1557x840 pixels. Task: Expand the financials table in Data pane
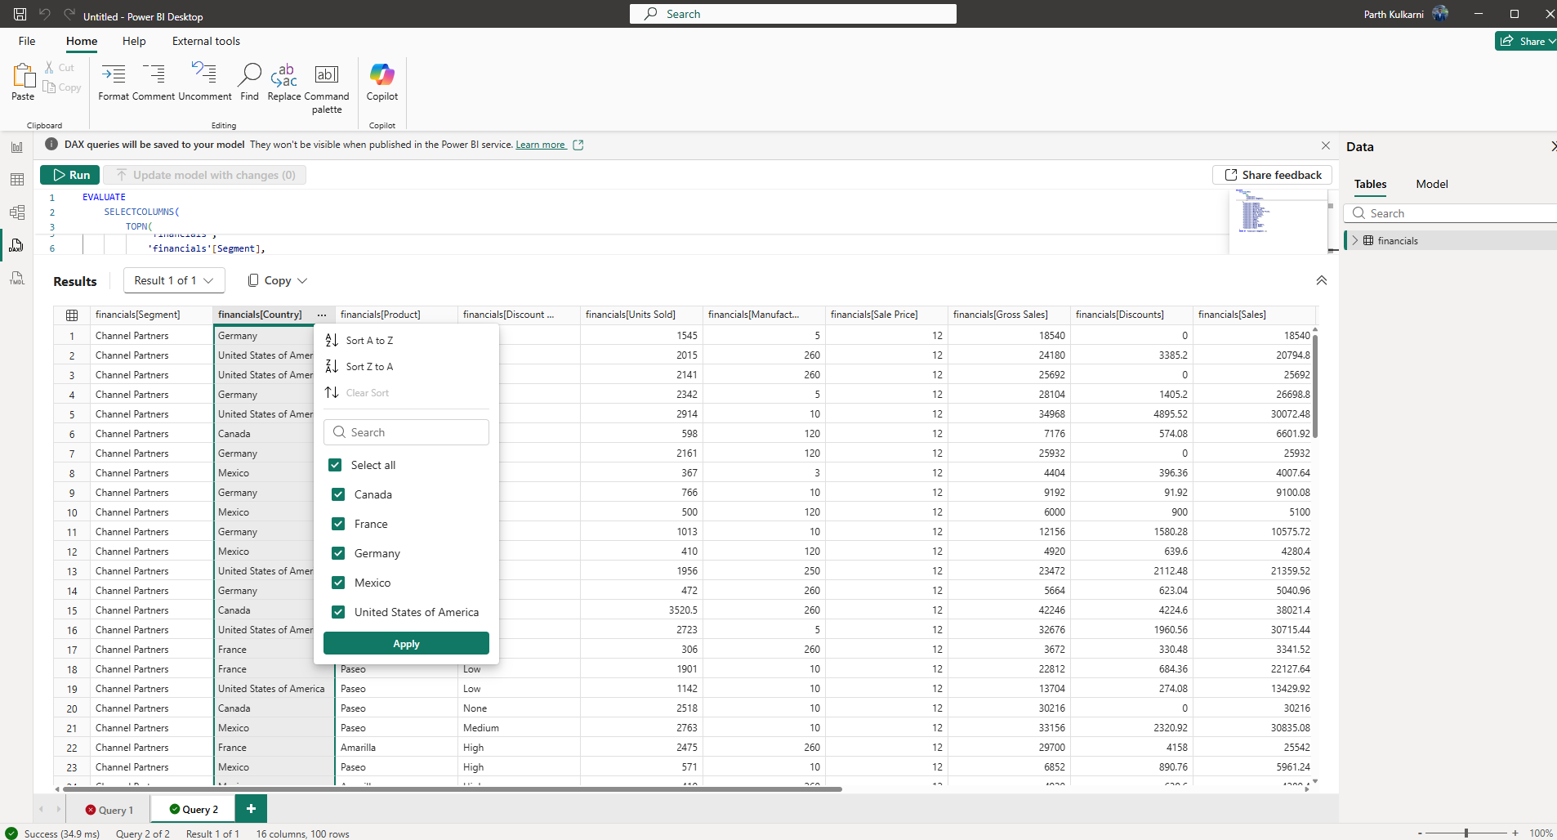(1355, 240)
